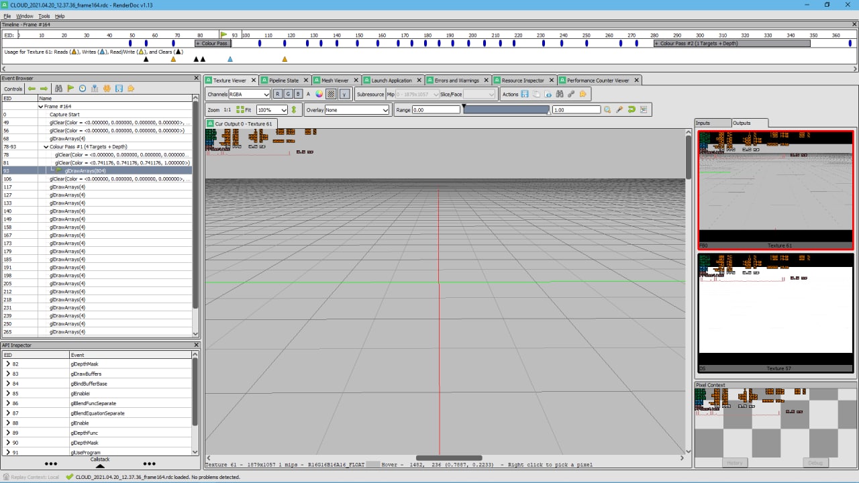Open the Channels RGBA dropdown

pyautogui.click(x=250, y=94)
